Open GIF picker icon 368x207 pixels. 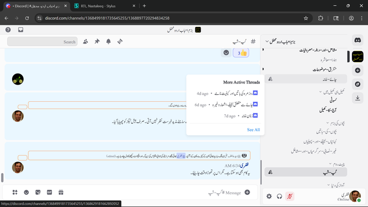pyautogui.click(x=49, y=193)
